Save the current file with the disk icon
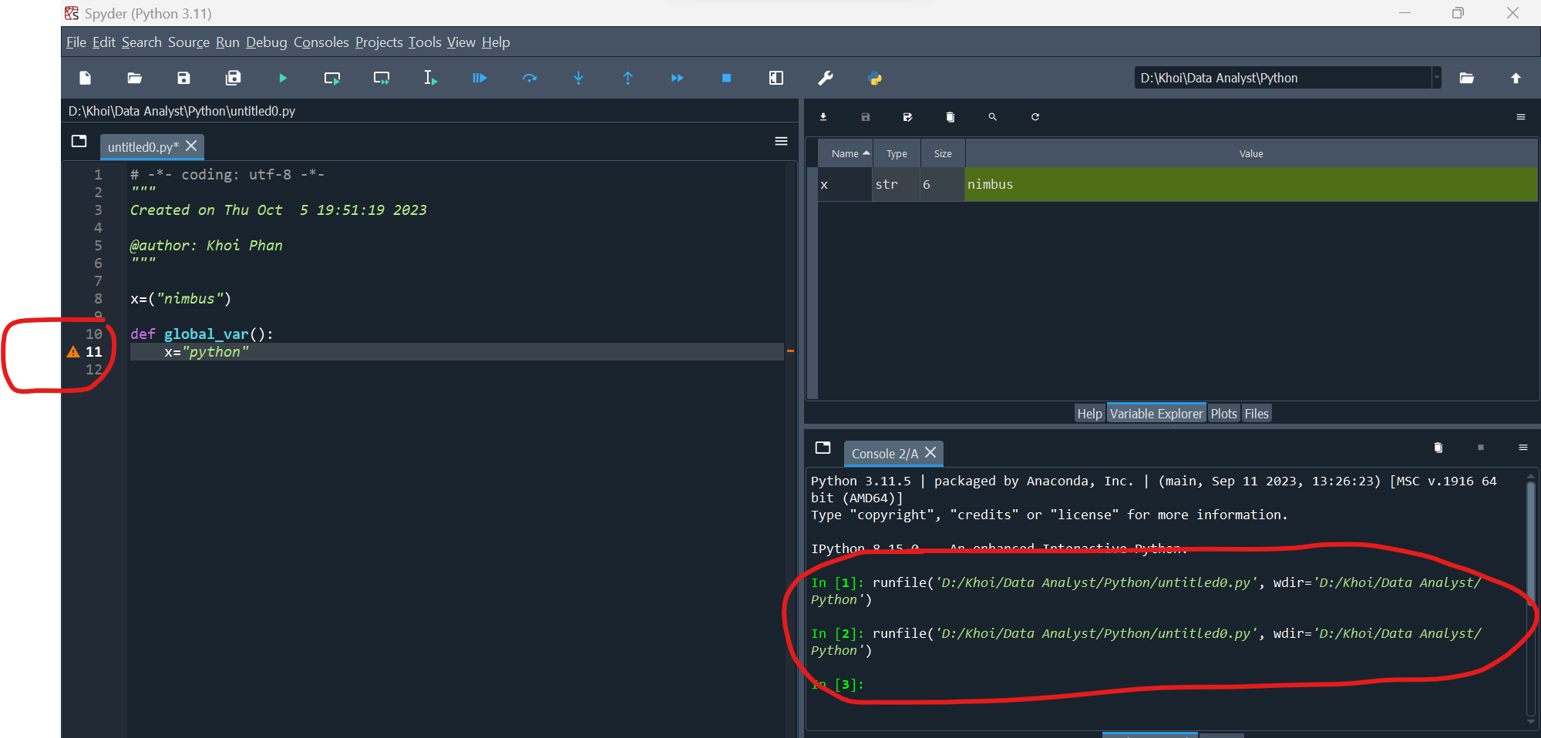1541x738 pixels. pos(183,78)
